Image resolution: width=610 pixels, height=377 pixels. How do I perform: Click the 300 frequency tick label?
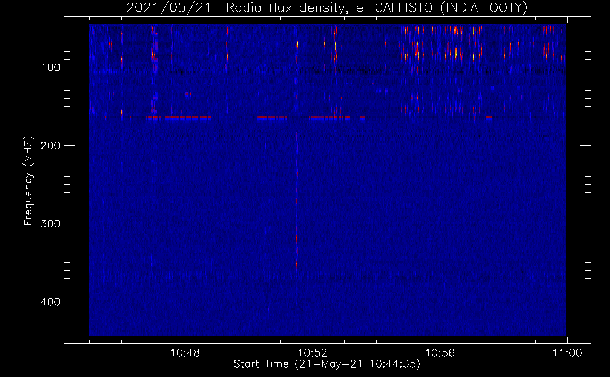click(51, 224)
